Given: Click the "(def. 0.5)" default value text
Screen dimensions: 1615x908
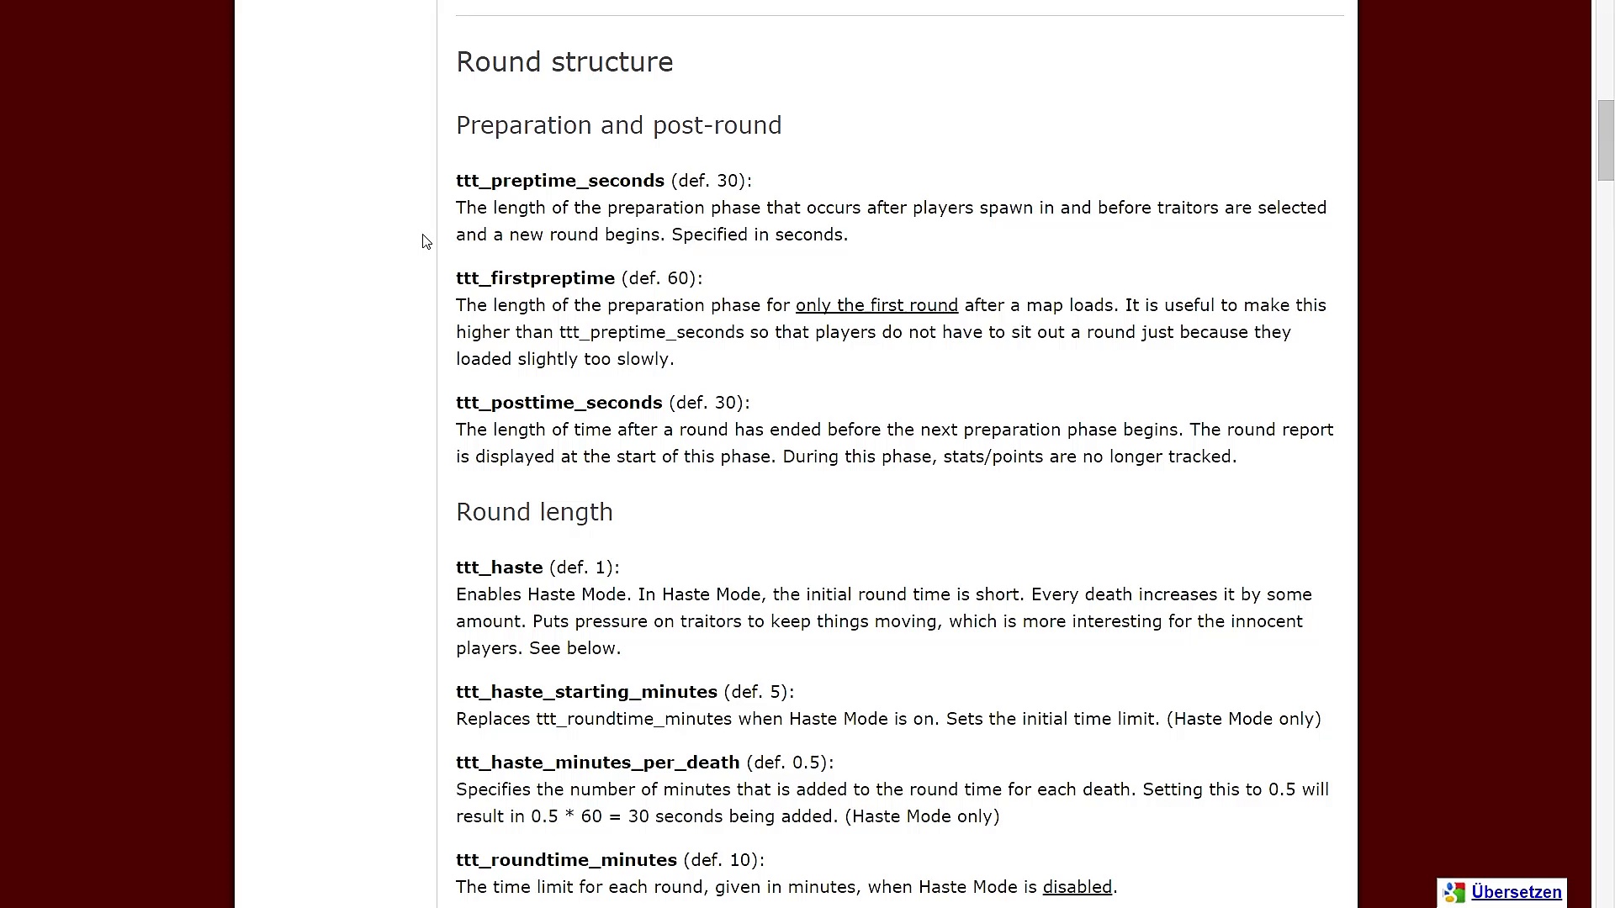Looking at the screenshot, I should tap(788, 763).
